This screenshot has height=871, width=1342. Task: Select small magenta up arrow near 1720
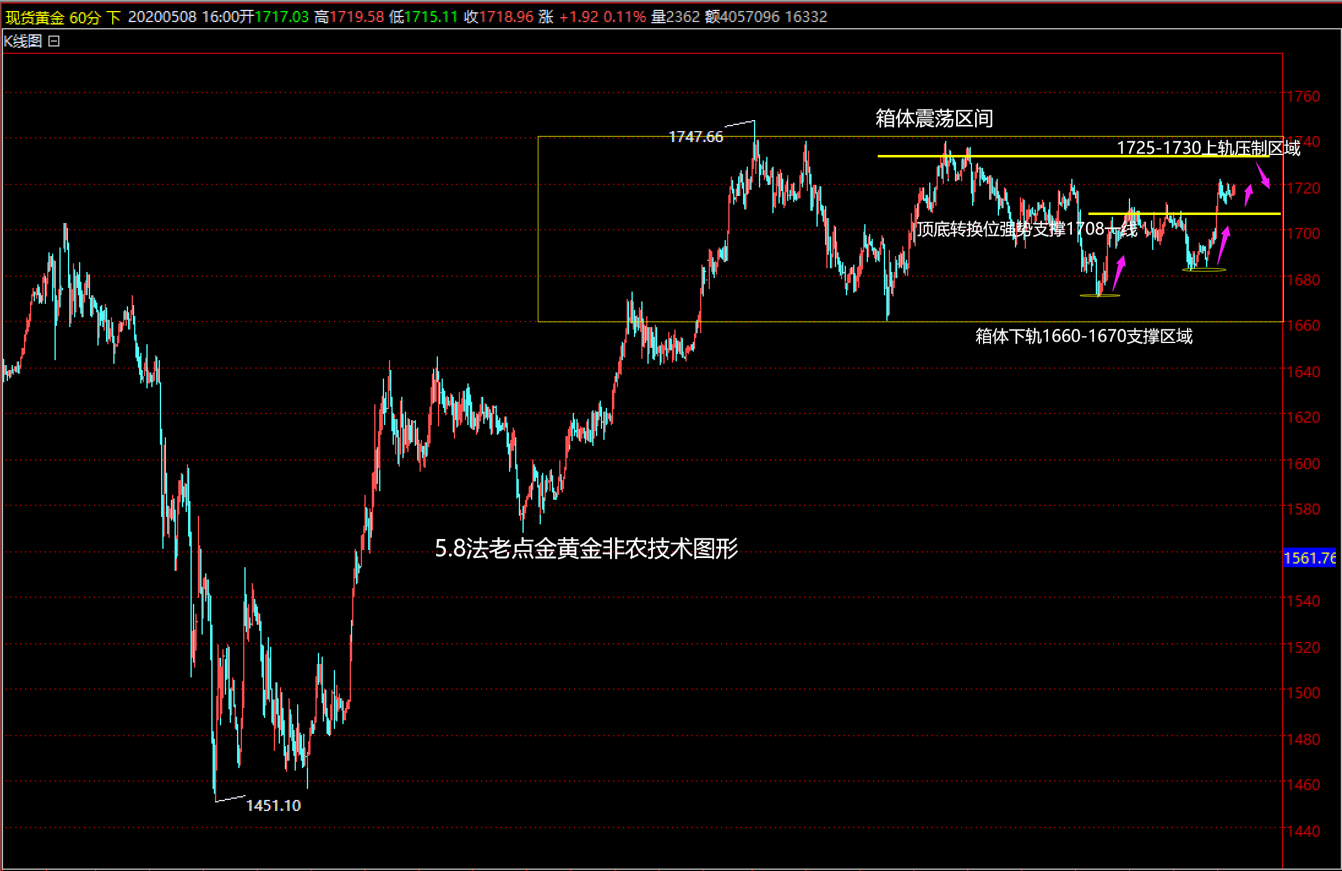point(1248,195)
